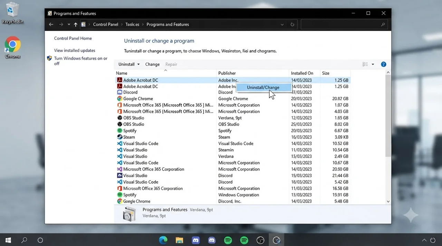Image resolution: width=442 pixels, height=246 pixels.
Task: Open Control Panel Home link
Action: pos(73,39)
